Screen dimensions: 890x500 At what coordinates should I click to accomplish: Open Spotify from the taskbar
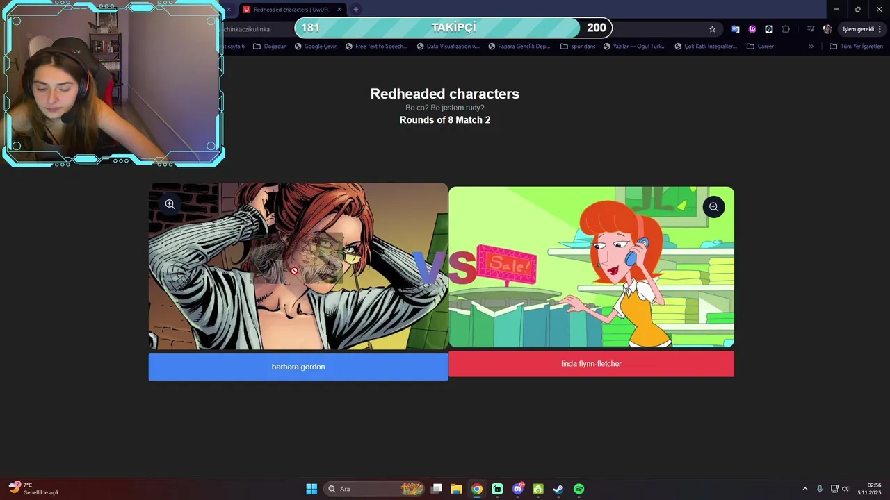(579, 489)
